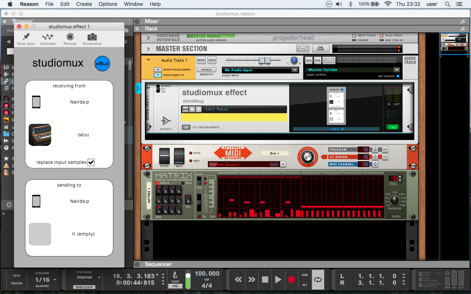Image resolution: width=471 pixels, height=294 pixels.
Task: Expand the CV Programmer section
Action: pyautogui.click(x=187, y=127)
